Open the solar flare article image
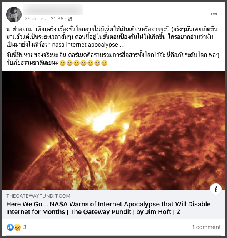 [x=113, y=130]
